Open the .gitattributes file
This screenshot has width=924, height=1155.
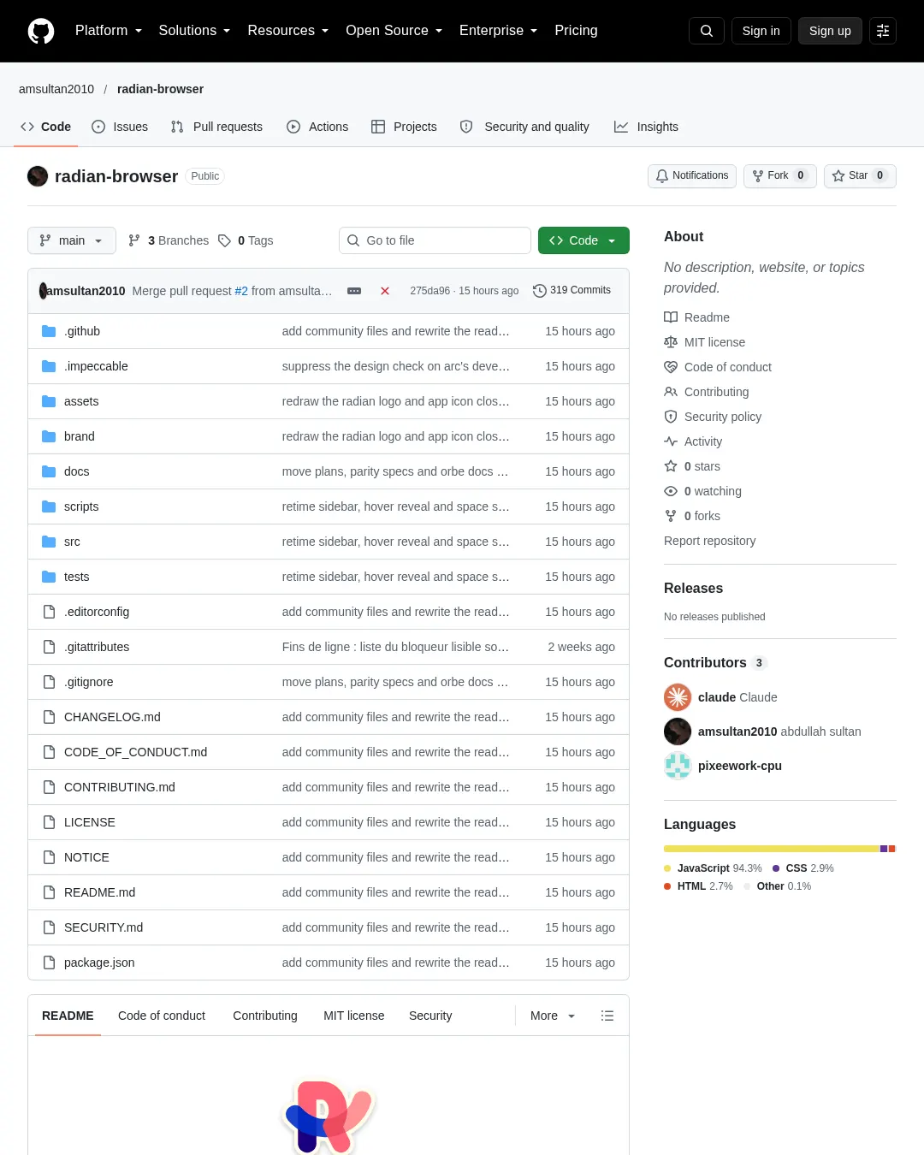click(x=97, y=647)
